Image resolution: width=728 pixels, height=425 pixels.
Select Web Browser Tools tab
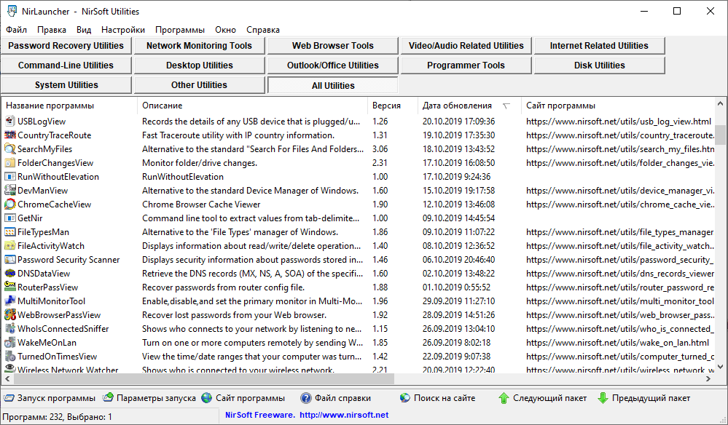pyautogui.click(x=332, y=46)
